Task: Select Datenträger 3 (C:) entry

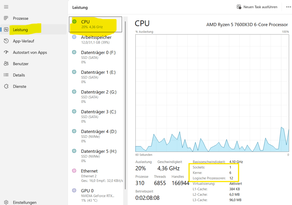Action: pos(98,116)
